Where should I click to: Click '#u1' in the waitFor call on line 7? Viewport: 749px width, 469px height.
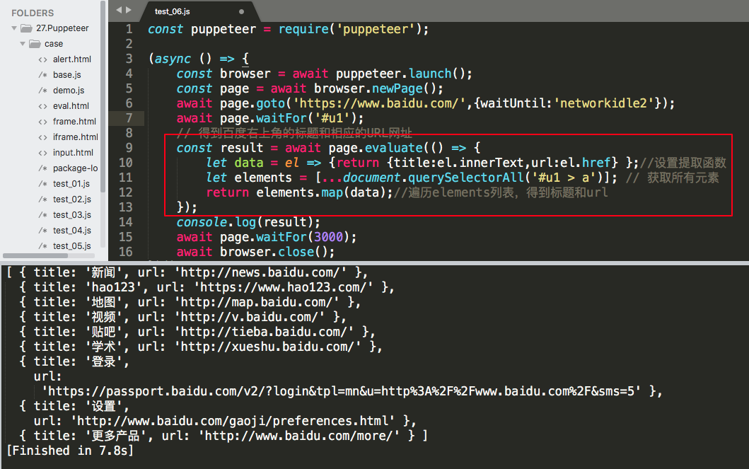point(332,118)
